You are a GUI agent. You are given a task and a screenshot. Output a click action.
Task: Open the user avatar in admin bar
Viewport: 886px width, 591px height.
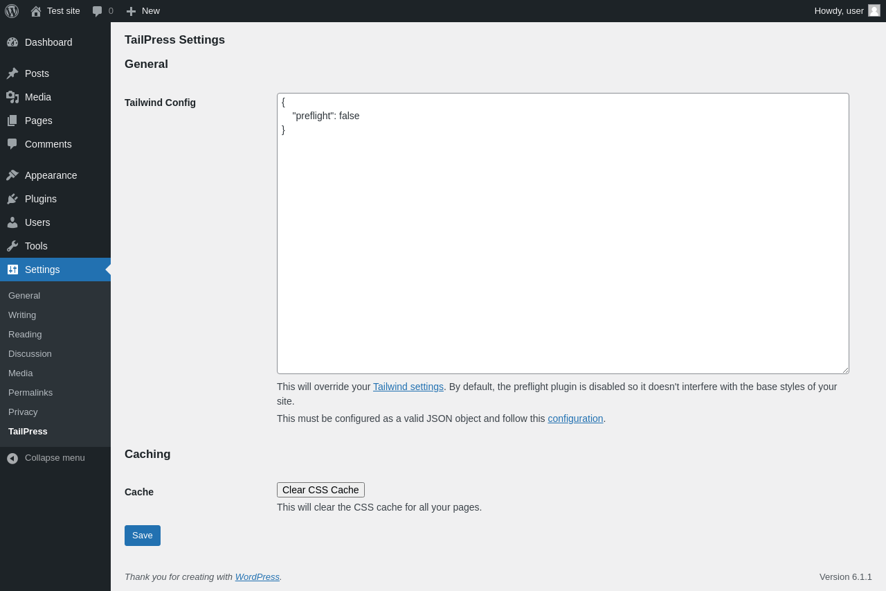[x=874, y=10]
